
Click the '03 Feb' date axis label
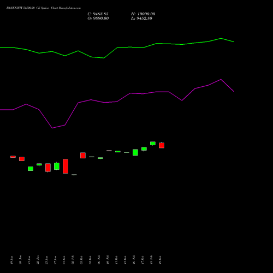click(x=82, y=260)
